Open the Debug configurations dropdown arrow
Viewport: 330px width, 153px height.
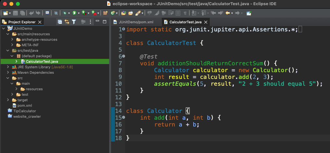tap(69, 13)
